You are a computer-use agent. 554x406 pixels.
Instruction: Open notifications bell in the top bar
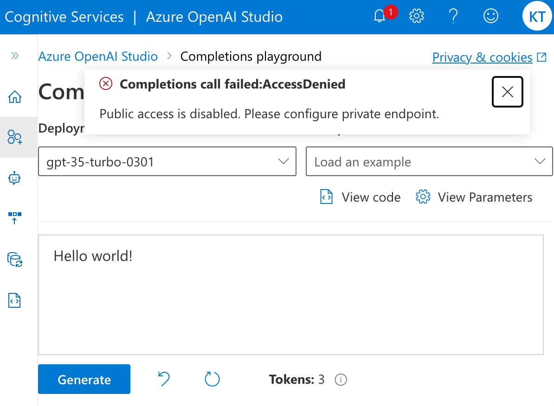click(380, 16)
